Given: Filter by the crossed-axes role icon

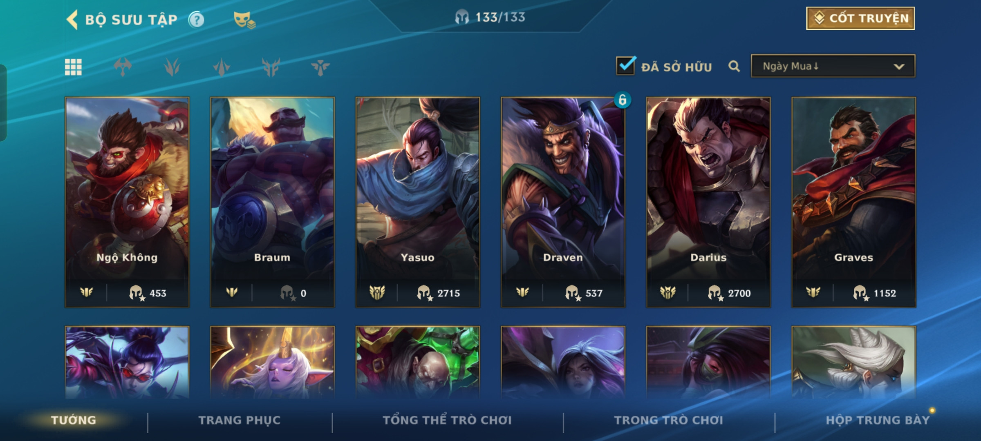Looking at the screenshot, I should (x=123, y=67).
